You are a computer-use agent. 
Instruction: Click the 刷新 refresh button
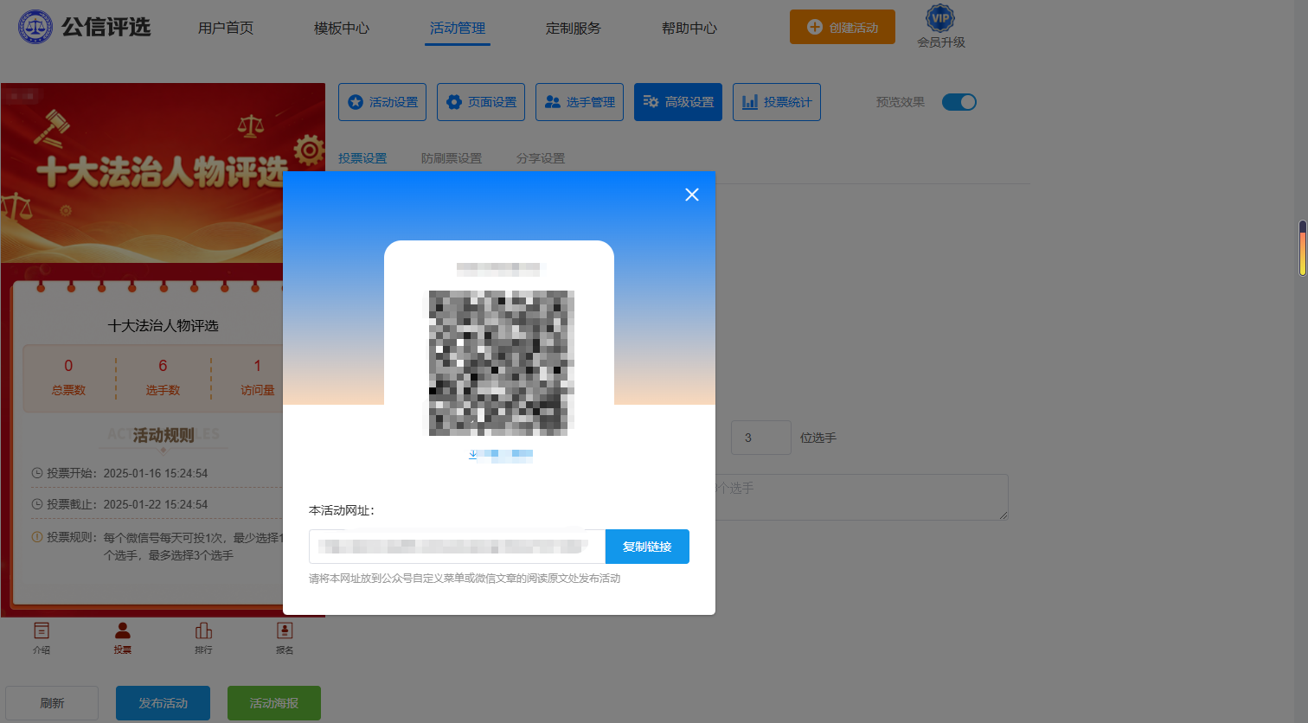52,703
